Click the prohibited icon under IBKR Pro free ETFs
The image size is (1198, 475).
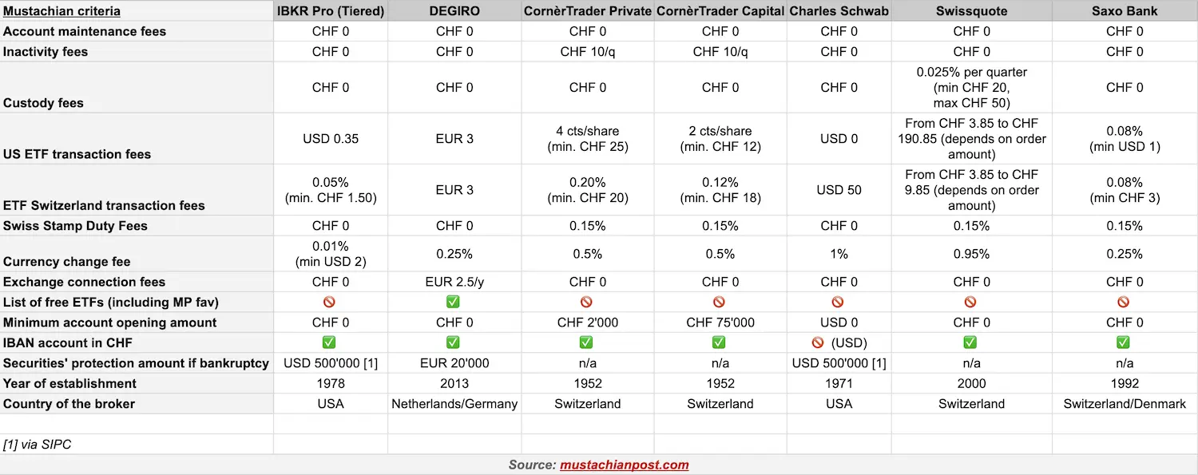click(x=330, y=303)
